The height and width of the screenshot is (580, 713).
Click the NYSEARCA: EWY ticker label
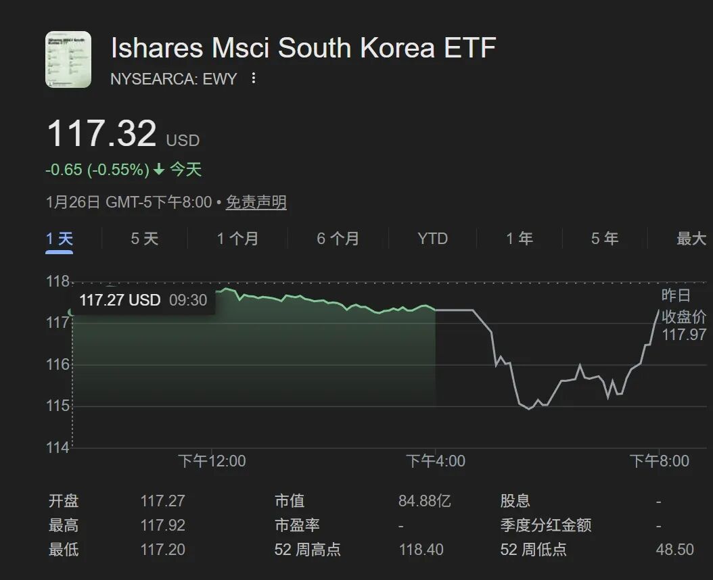point(170,78)
